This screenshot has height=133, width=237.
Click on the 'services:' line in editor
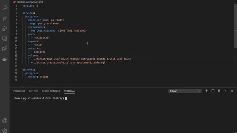(x=29, y=13)
